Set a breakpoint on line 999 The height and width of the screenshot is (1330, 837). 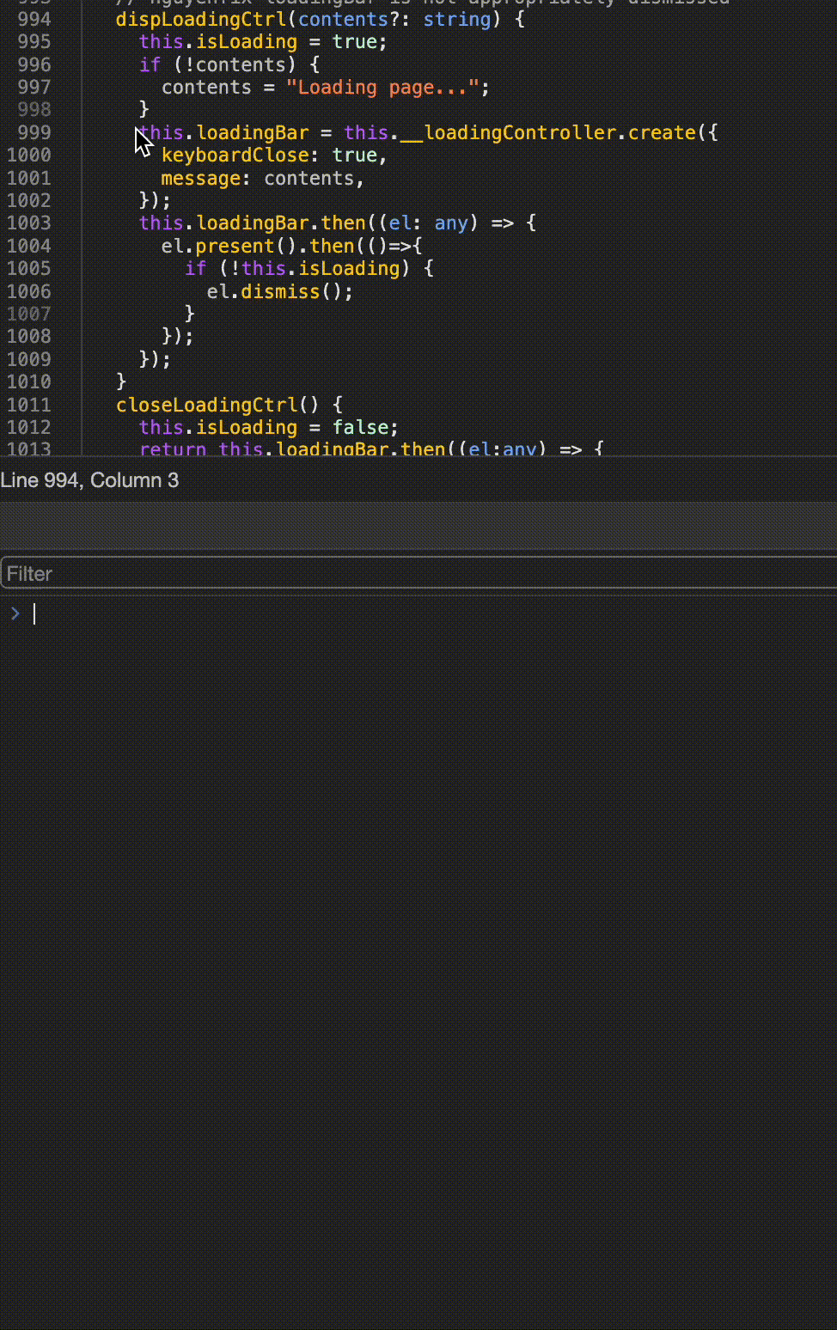coord(33,132)
